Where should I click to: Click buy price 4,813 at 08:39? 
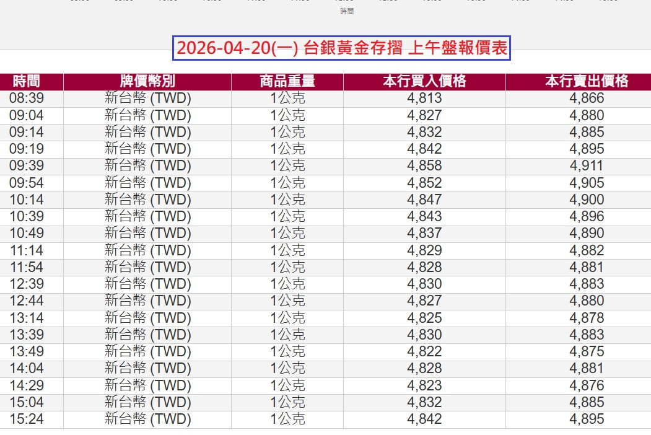tap(424, 98)
